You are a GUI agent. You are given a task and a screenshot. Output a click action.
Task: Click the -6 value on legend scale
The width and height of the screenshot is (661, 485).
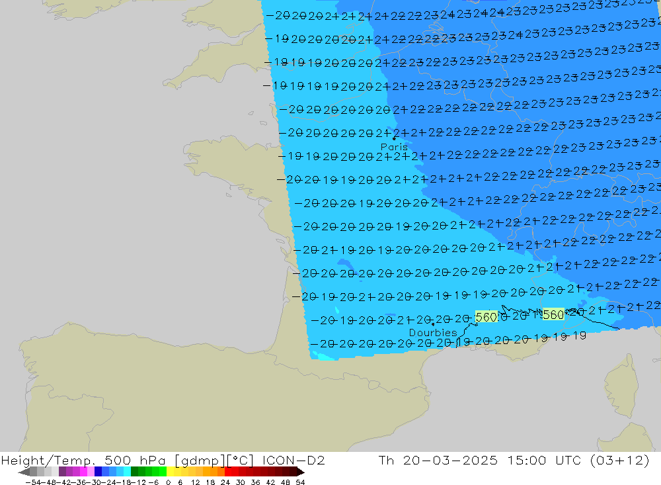(153, 482)
